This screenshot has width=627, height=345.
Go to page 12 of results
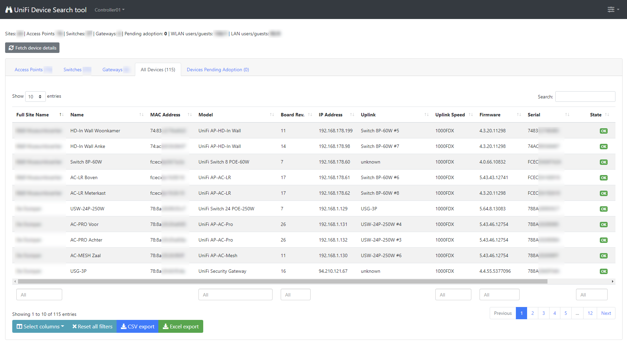click(590, 313)
